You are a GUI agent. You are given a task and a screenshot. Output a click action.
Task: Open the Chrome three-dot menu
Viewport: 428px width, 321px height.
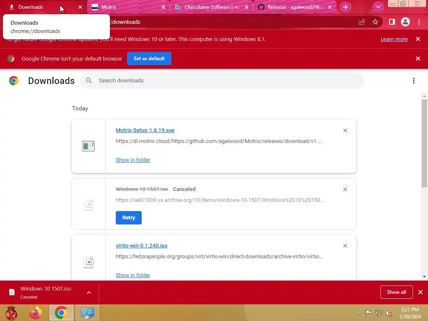tap(419, 22)
